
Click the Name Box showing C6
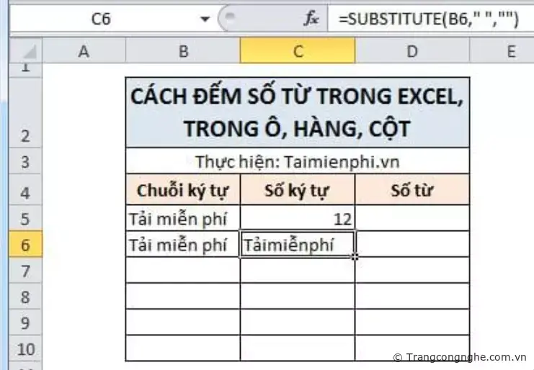pos(101,19)
